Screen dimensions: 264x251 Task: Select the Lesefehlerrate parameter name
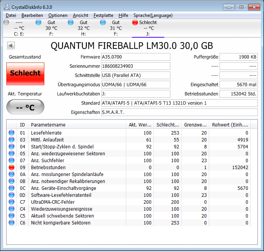46,133
